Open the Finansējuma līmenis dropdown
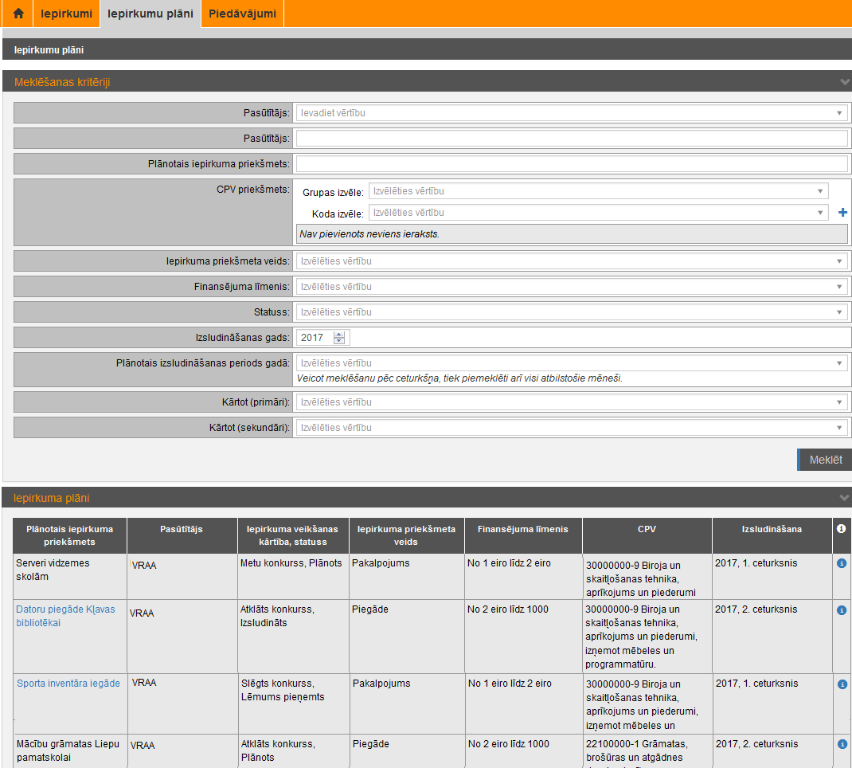Viewport: 852px width, 768px height. 571,287
